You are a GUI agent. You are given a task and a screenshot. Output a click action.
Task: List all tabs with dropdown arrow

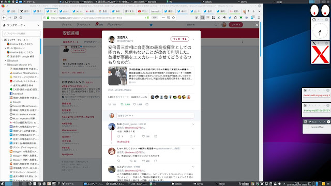click(x=259, y=11)
